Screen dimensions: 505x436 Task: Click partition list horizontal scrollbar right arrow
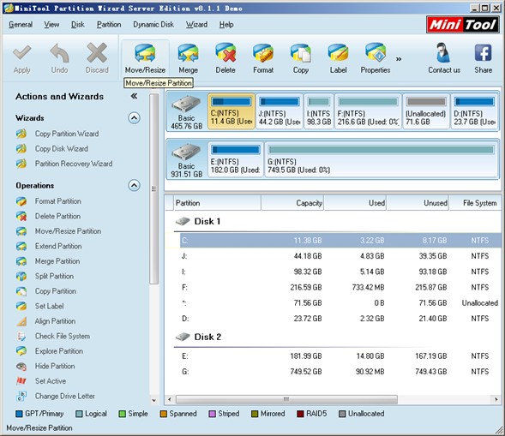496,400
